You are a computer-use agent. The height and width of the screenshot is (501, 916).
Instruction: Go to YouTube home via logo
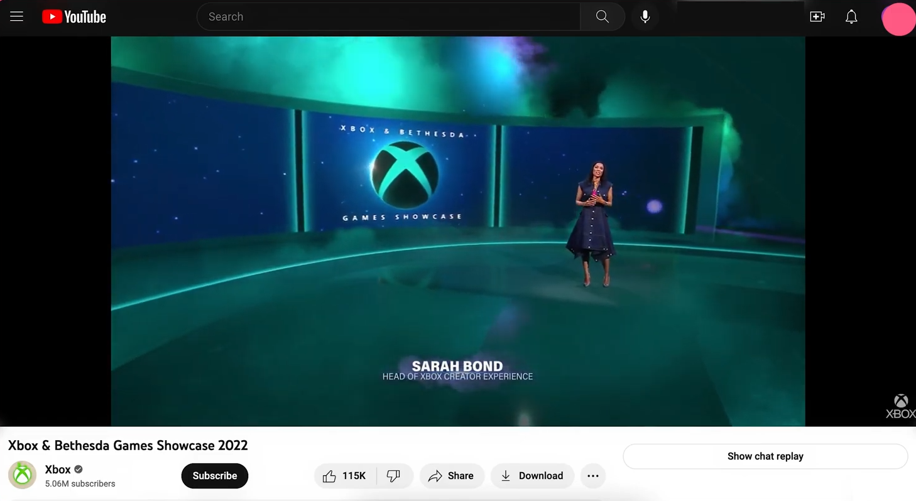[x=74, y=17]
